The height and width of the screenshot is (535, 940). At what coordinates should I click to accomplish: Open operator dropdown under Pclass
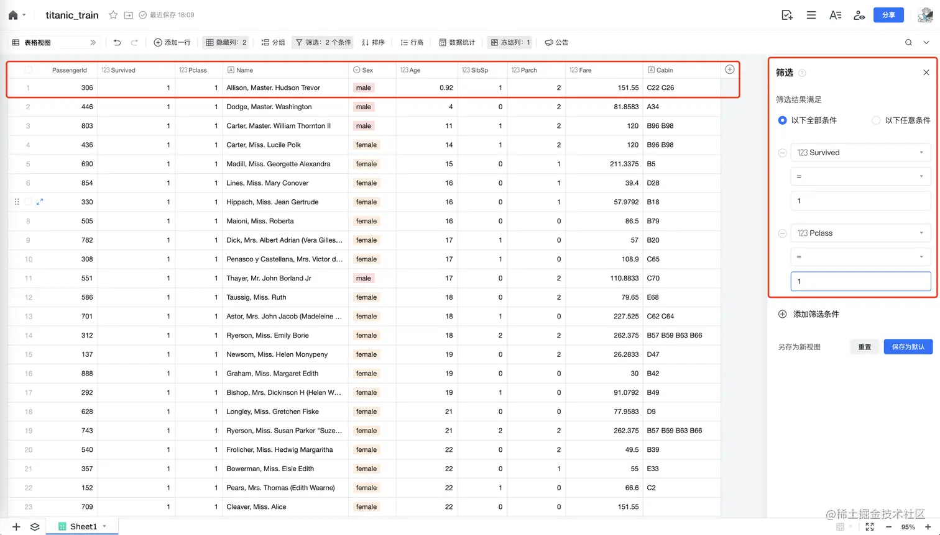(860, 257)
